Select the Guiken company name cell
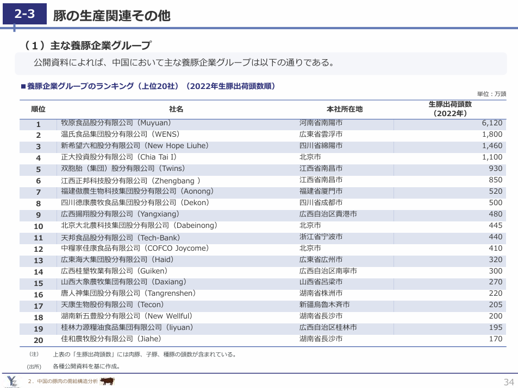Viewport: 518px width, 388px height. click(114, 271)
